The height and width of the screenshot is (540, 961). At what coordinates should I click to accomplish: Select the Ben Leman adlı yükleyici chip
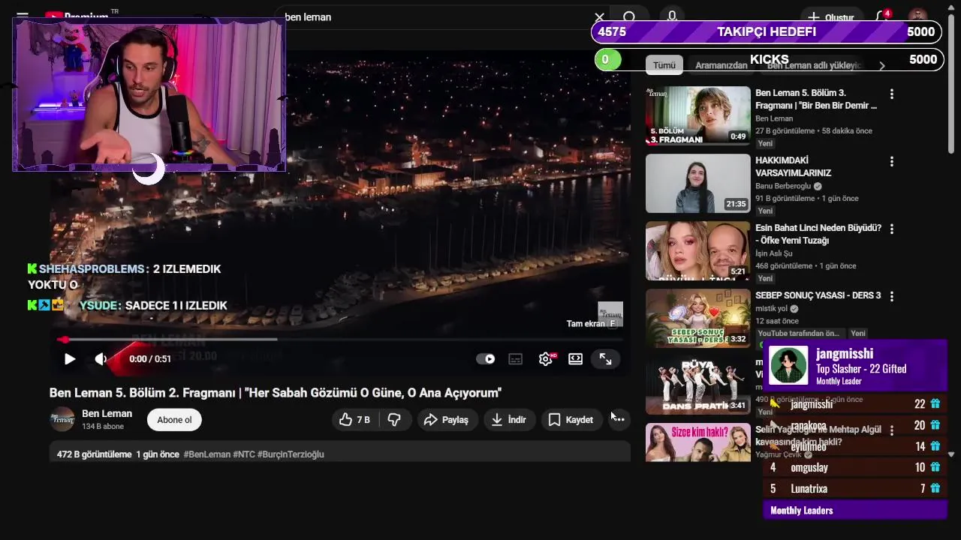click(x=813, y=65)
